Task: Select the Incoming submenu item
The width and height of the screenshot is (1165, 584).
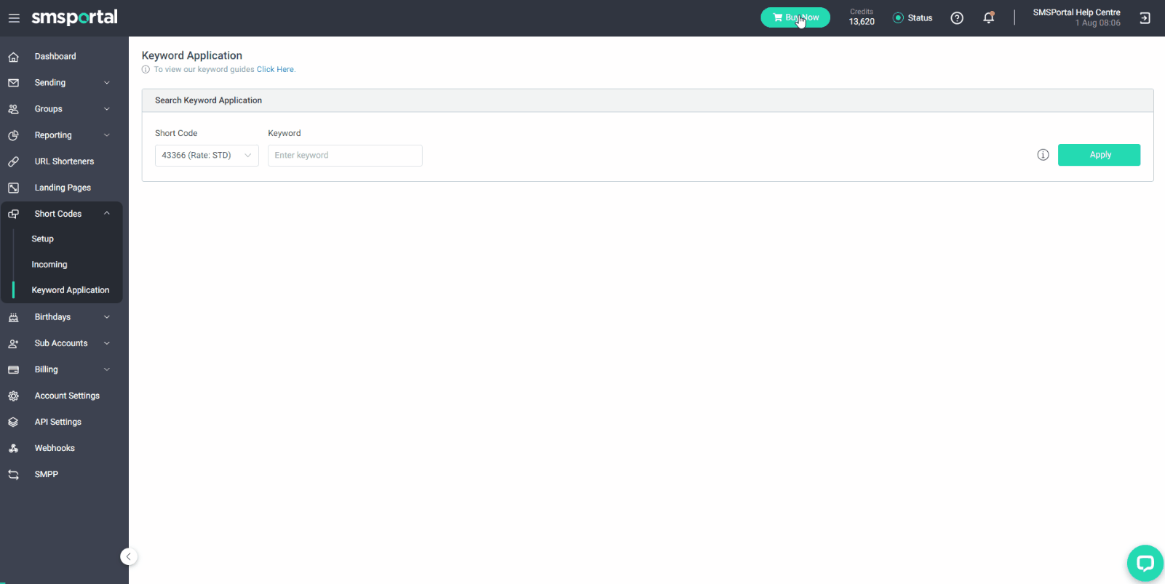Action: point(49,265)
